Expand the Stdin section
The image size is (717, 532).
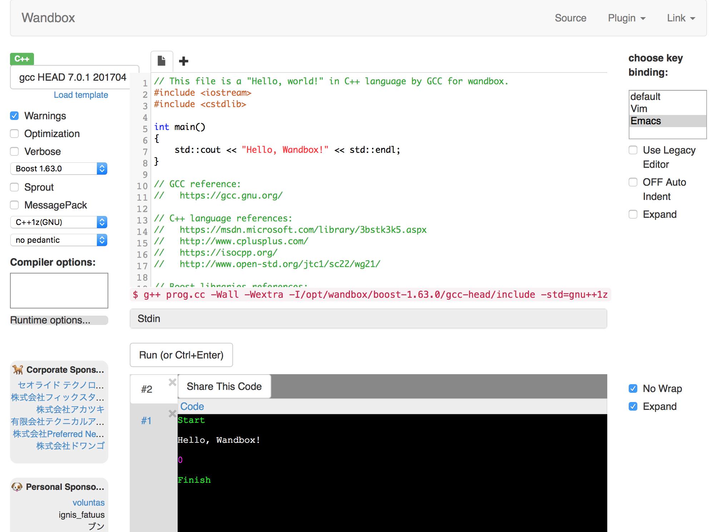pyautogui.click(x=149, y=318)
